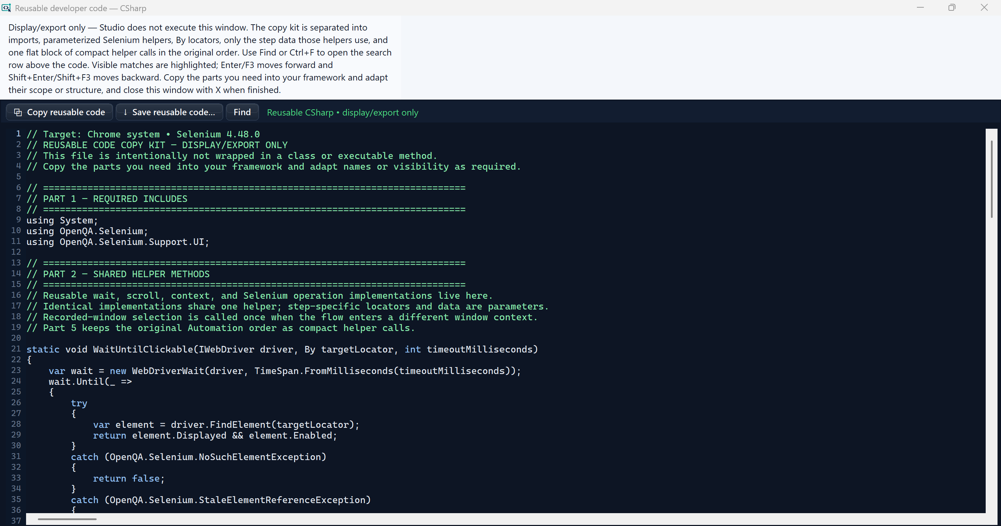
Task: Click the 'Display/export only' description paragraph
Action: click(200, 59)
